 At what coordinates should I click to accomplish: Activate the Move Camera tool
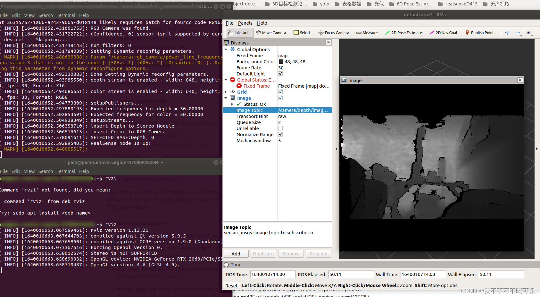271,33
